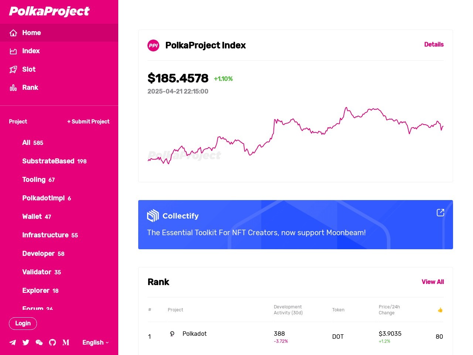Image resolution: width=473 pixels, height=355 pixels.
Task: Open the English language dropdown
Action: click(95, 342)
